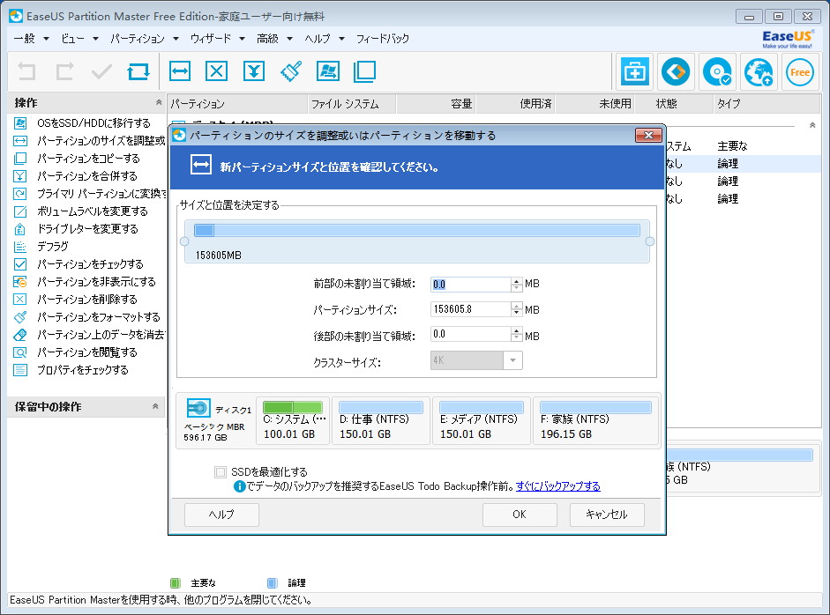
Task: Open the globe upload tool icon
Action: (x=759, y=72)
